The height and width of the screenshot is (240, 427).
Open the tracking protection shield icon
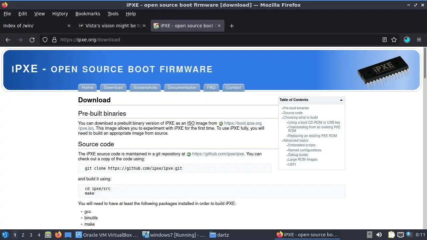[45, 40]
